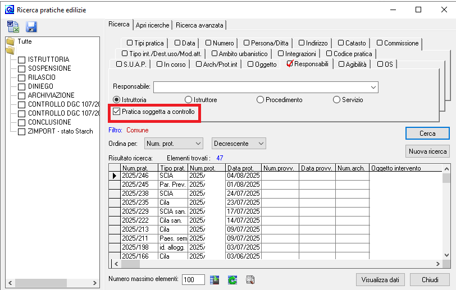456x290 pixels.
Task: Click in the Numero massimo elementi field
Action: tap(193, 279)
